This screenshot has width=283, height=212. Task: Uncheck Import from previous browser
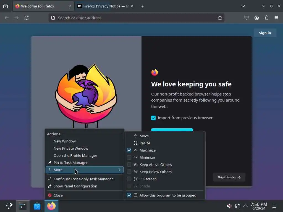click(153, 118)
